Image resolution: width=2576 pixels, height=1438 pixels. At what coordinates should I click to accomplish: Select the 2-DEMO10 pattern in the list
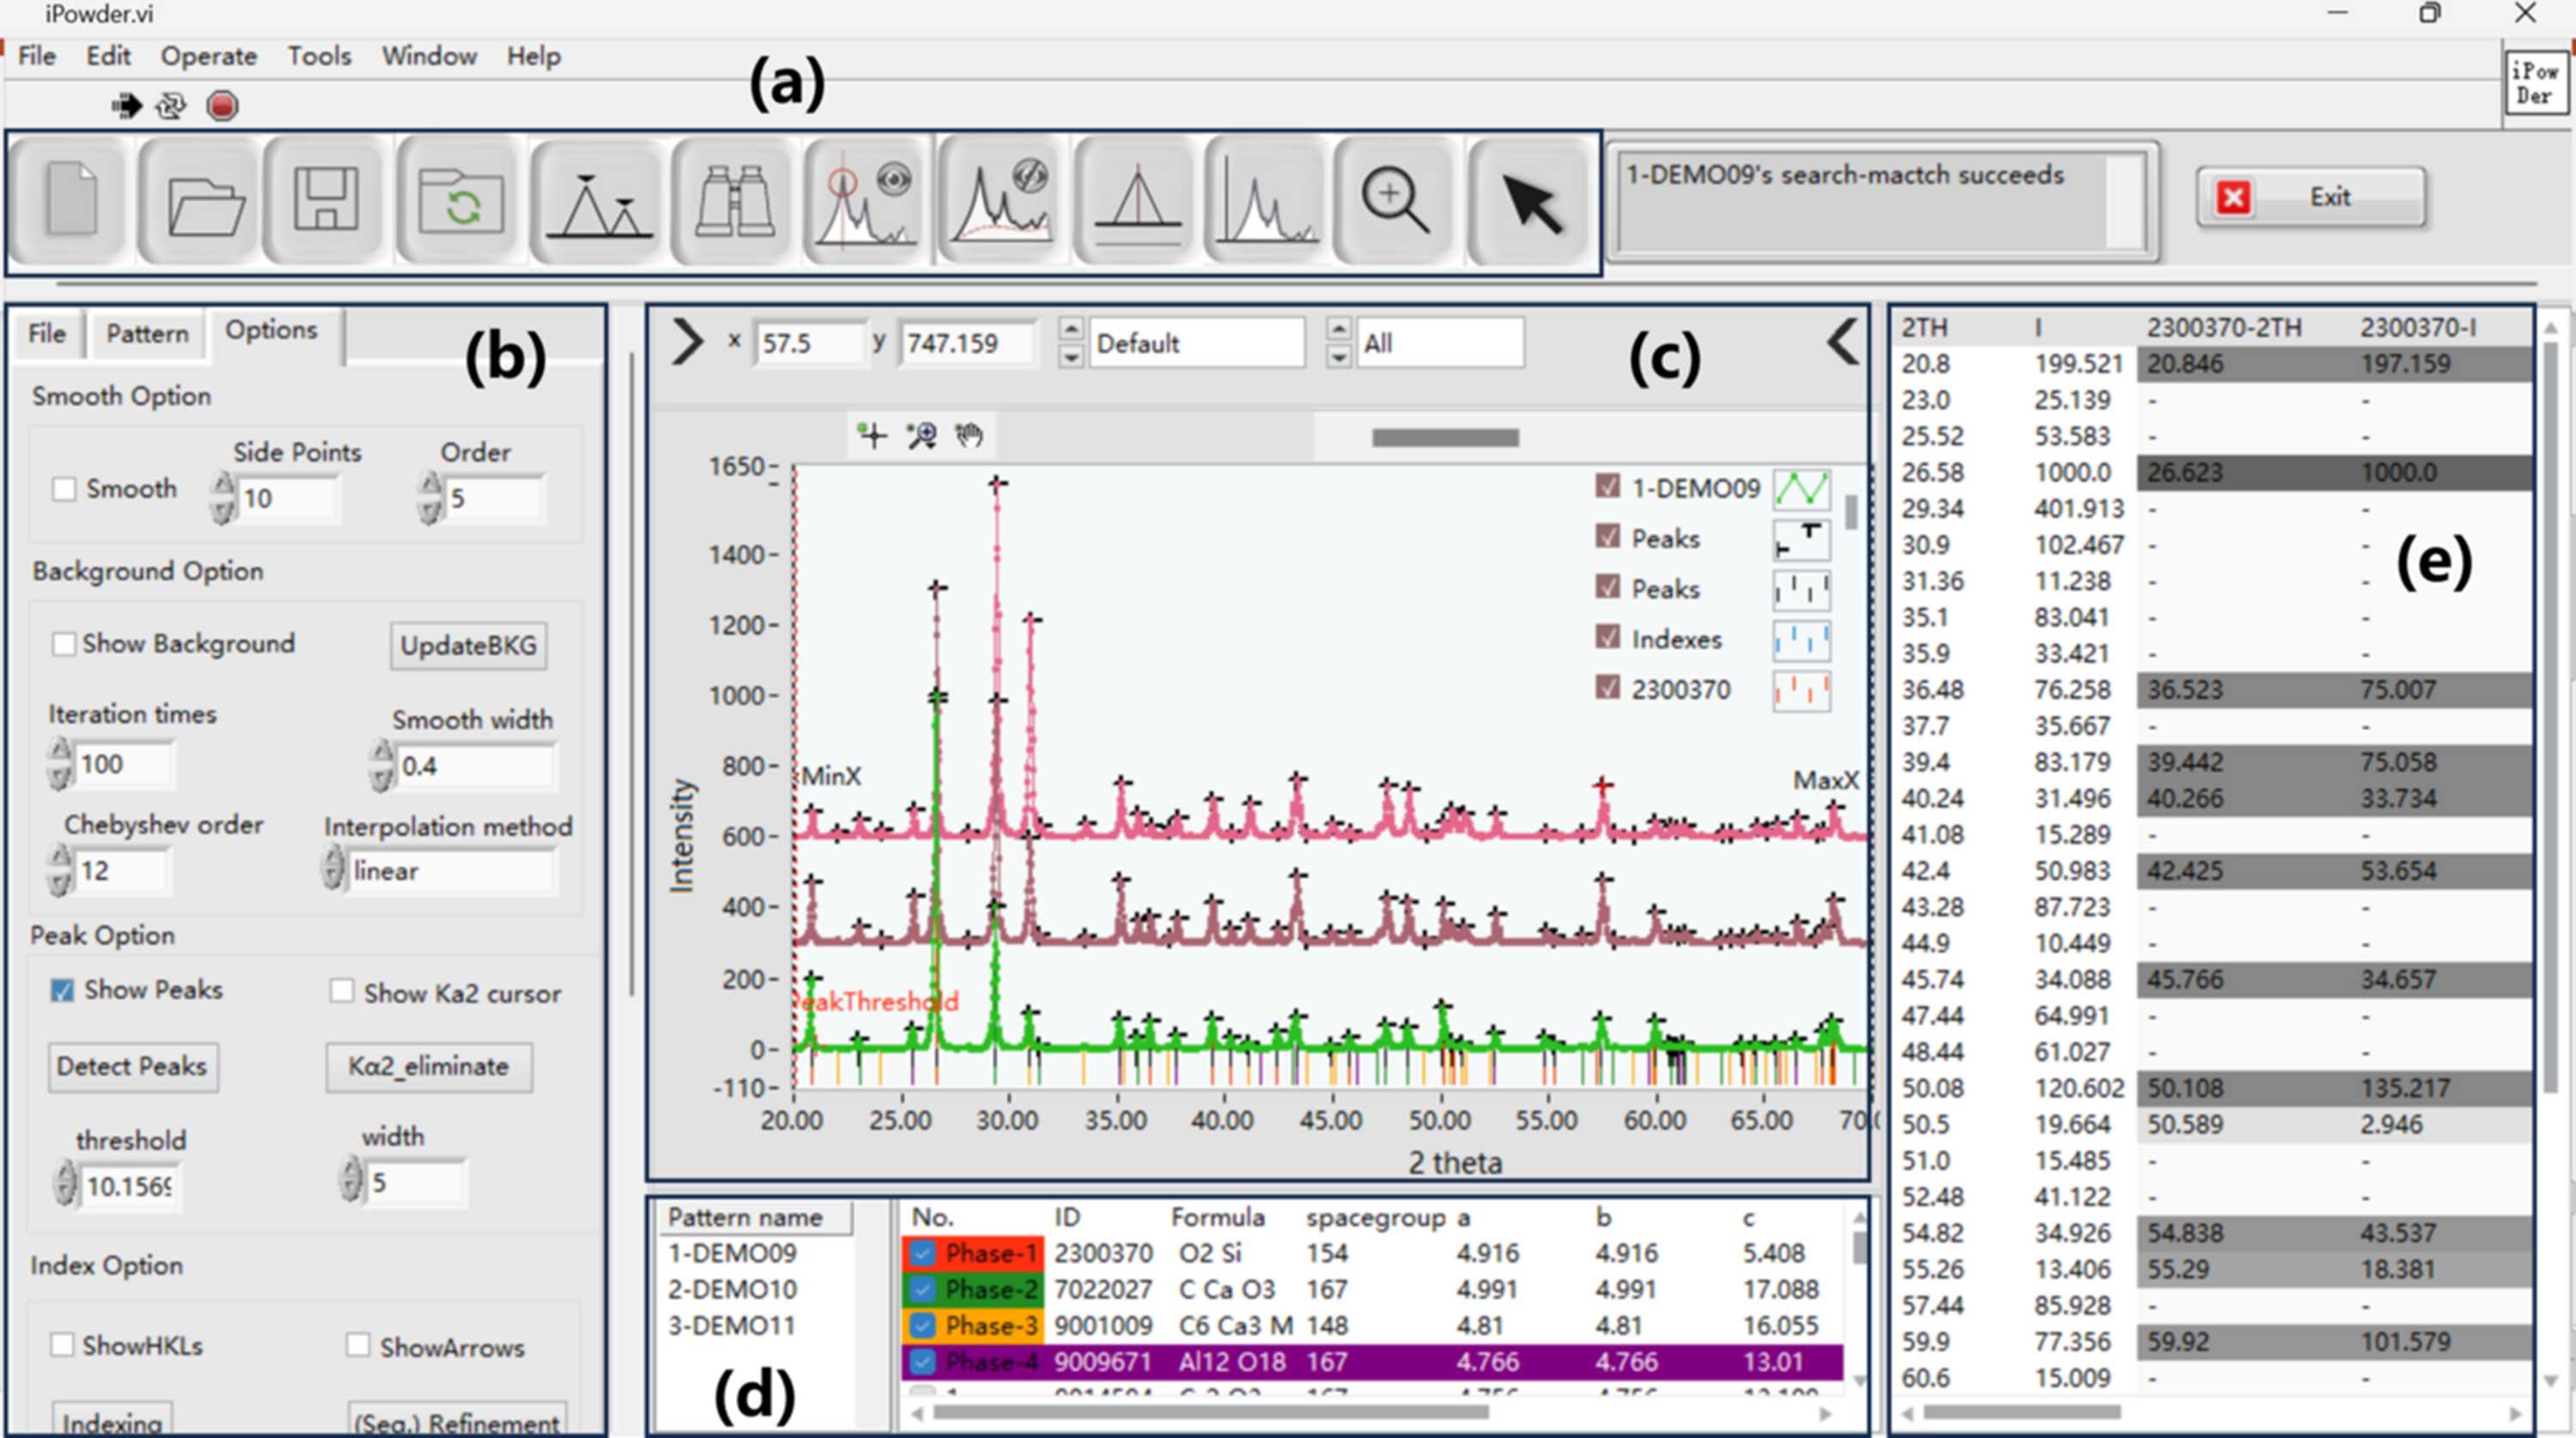[732, 1290]
